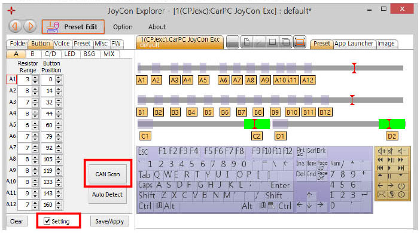Image resolution: width=420 pixels, height=233 pixels.
Task: Click the A8 Button Position input field
Action: pyautogui.click(x=48, y=160)
